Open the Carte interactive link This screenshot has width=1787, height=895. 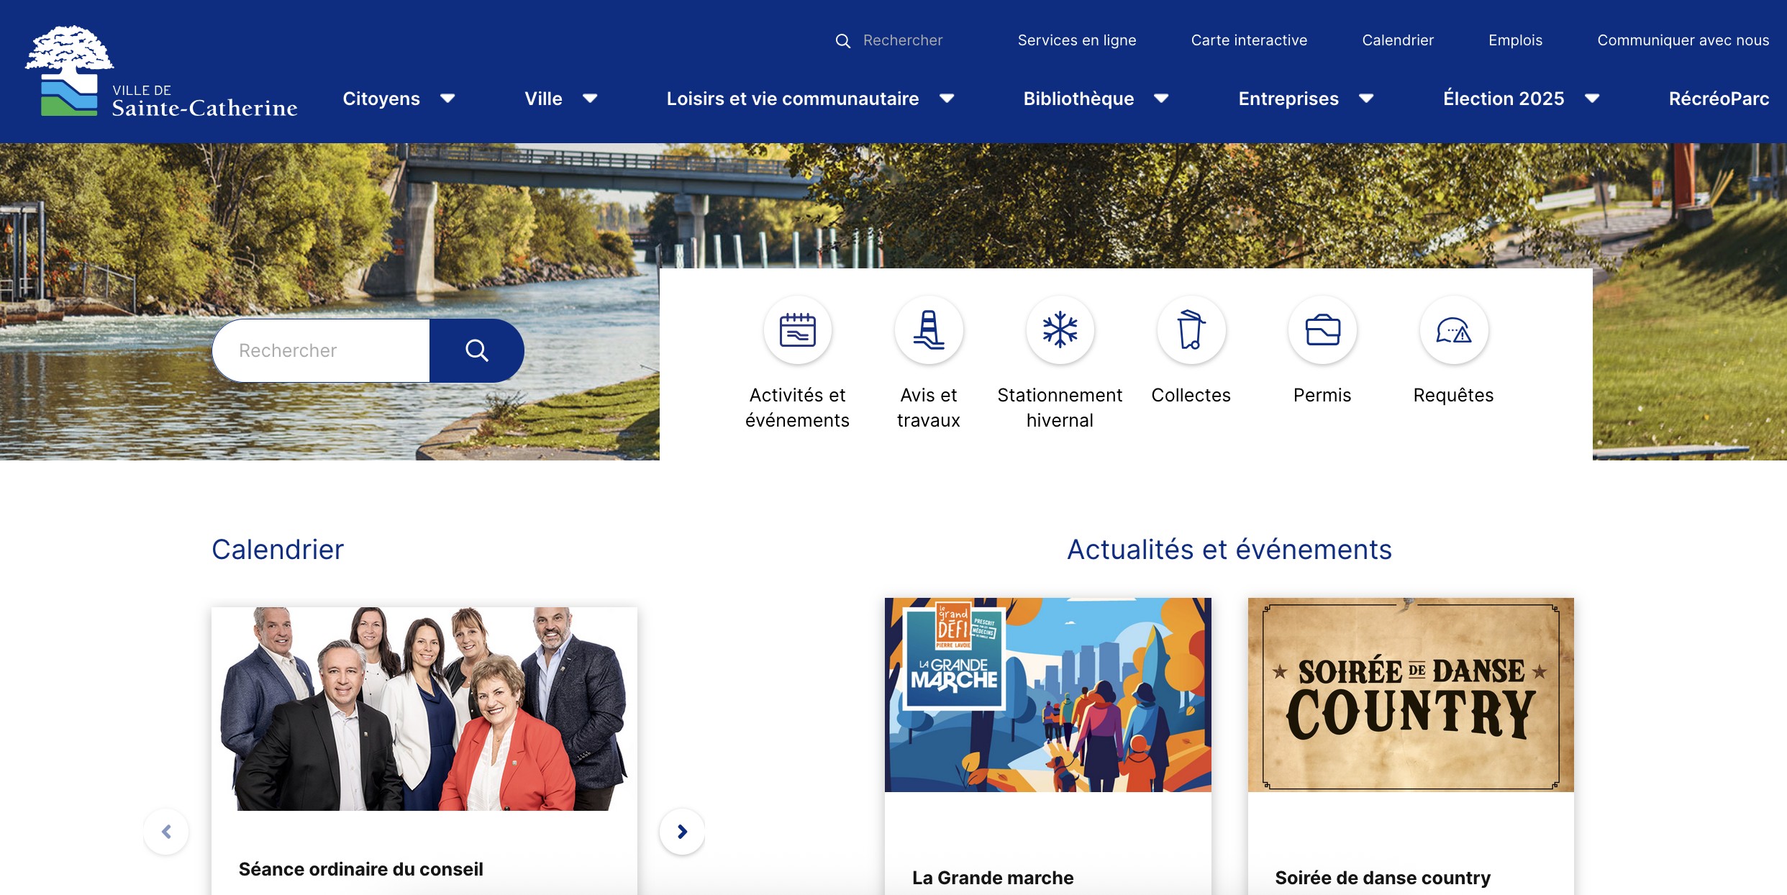tap(1248, 40)
